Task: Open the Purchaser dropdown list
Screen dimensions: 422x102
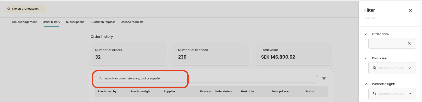Action: 410,68
